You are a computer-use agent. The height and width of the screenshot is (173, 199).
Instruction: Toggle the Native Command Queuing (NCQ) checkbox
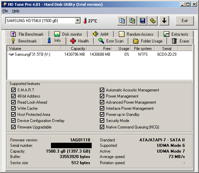click(102, 127)
